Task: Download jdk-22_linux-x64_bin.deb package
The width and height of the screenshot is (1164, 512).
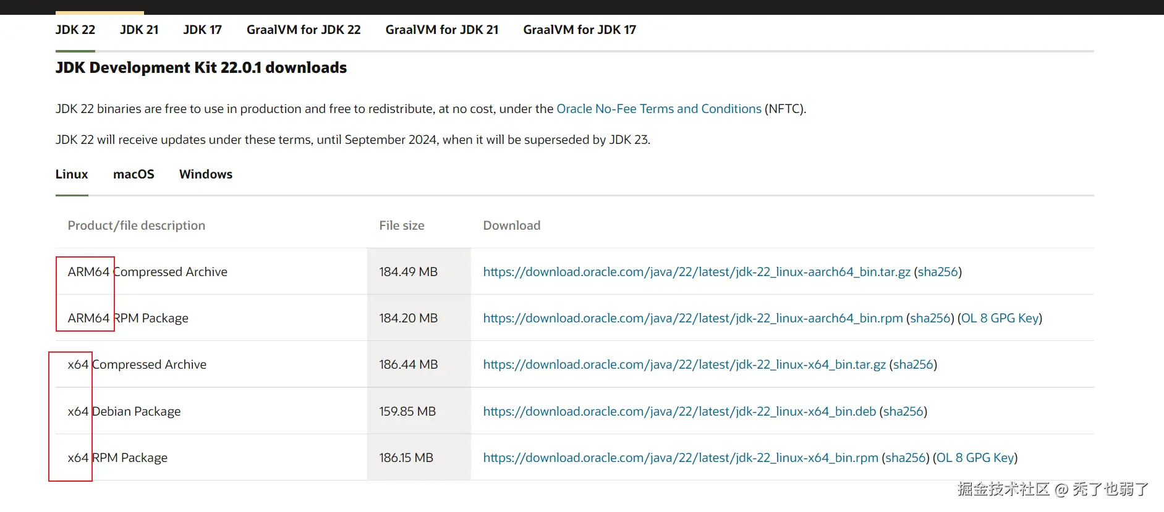Action: [x=679, y=411]
